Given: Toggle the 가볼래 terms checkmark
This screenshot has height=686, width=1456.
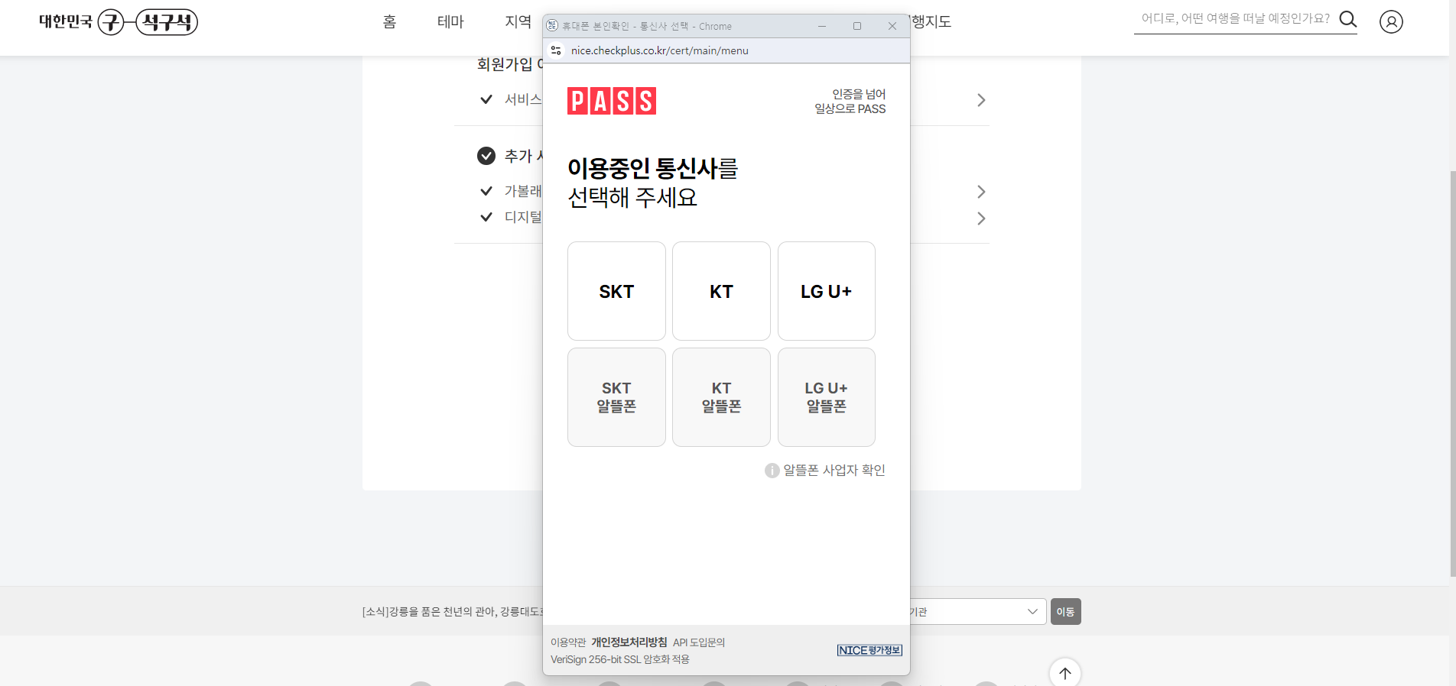Looking at the screenshot, I should (x=486, y=191).
